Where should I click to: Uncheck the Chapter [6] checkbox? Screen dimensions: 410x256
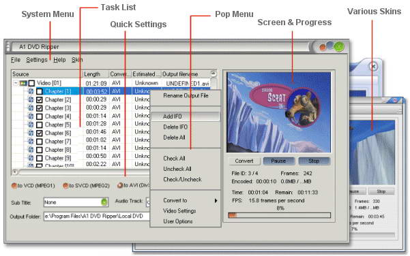click(x=39, y=133)
